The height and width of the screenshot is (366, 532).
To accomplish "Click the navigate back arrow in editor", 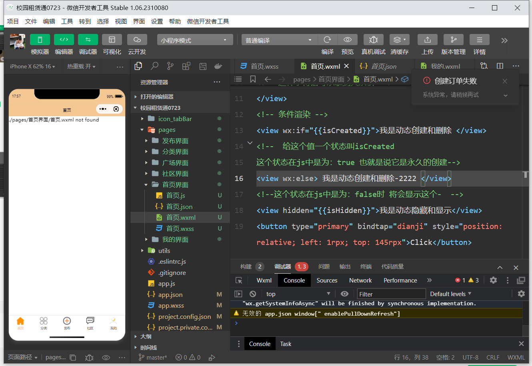I will pos(268,79).
